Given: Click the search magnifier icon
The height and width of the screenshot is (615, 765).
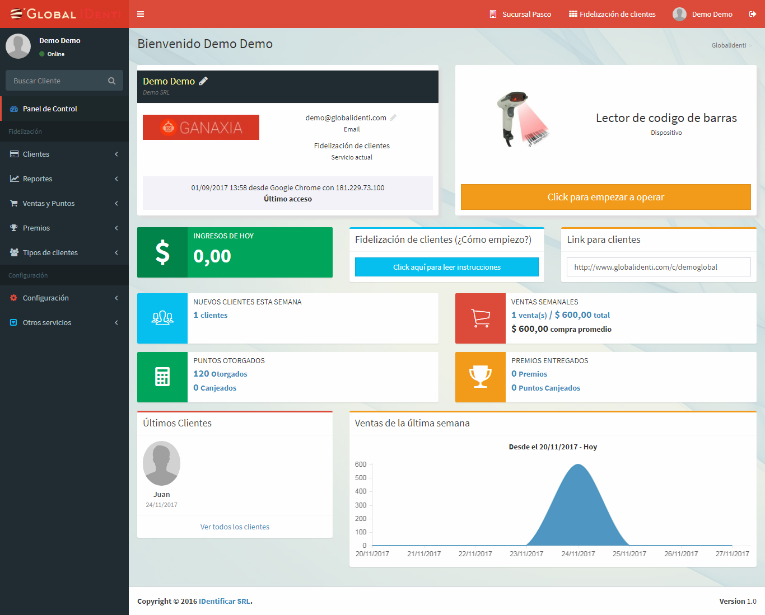Looking at the screenshot, I should click(111, 81).
